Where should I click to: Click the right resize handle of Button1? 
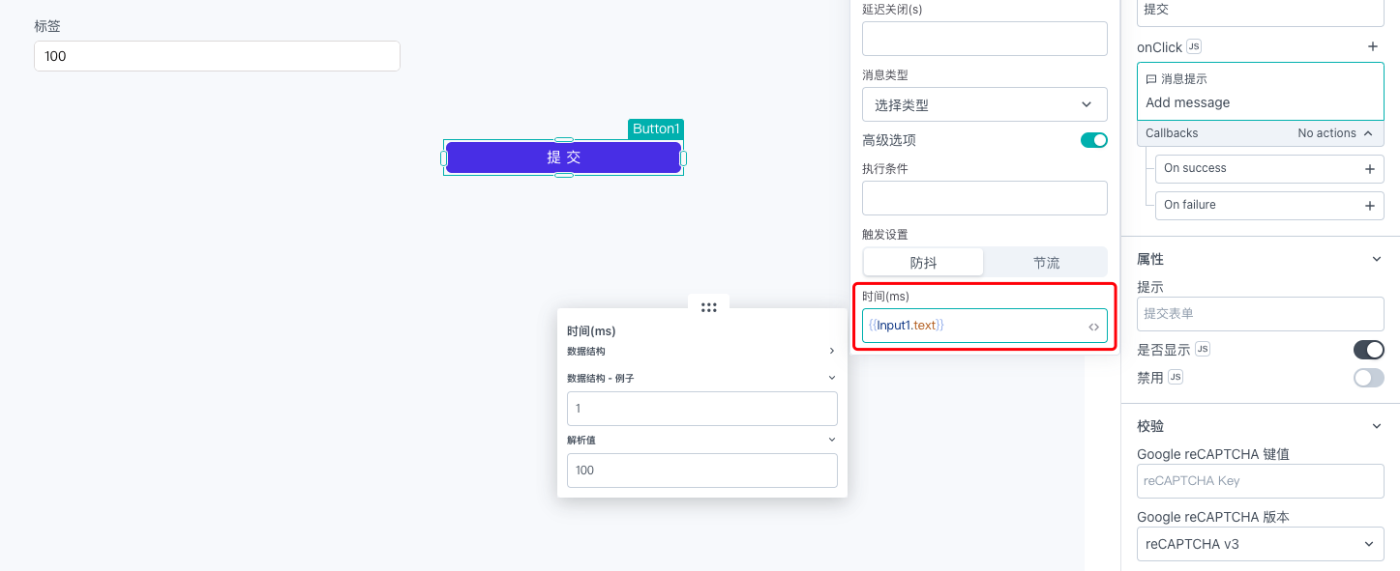pos(683,157)
